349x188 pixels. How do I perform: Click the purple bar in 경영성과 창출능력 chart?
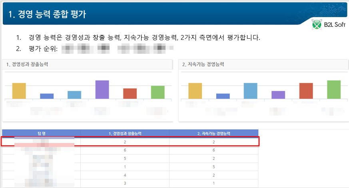(x=102, y=90)
